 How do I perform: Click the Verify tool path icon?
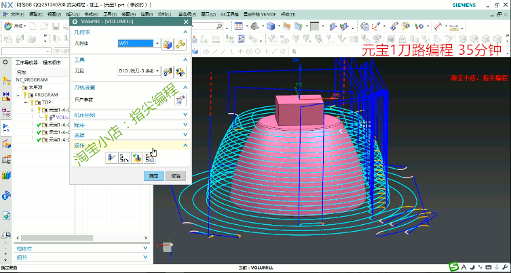(x=136, y=159)
